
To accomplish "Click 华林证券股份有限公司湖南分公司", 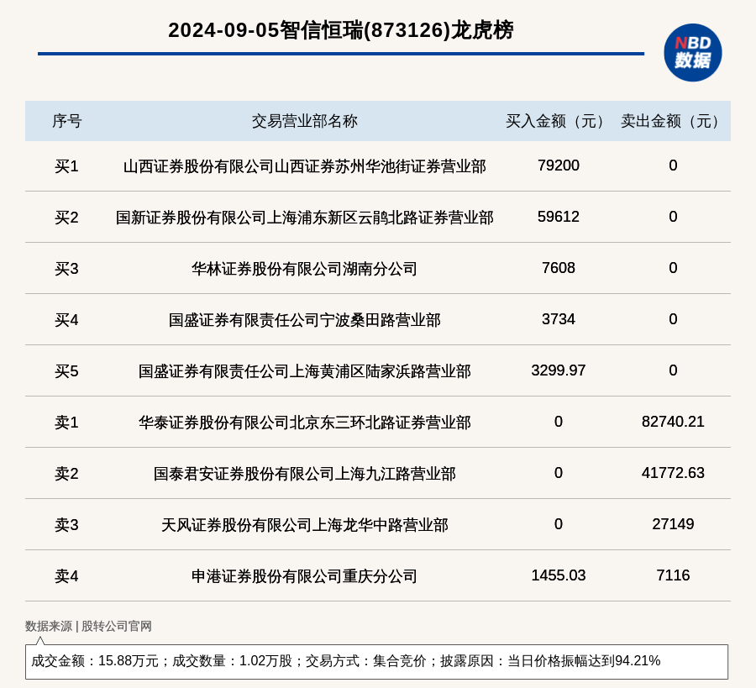I will (305, 269).
